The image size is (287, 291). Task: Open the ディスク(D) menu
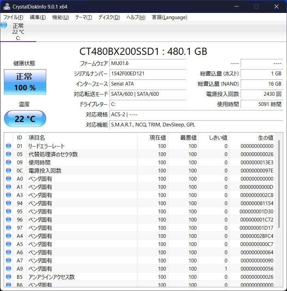109,17
